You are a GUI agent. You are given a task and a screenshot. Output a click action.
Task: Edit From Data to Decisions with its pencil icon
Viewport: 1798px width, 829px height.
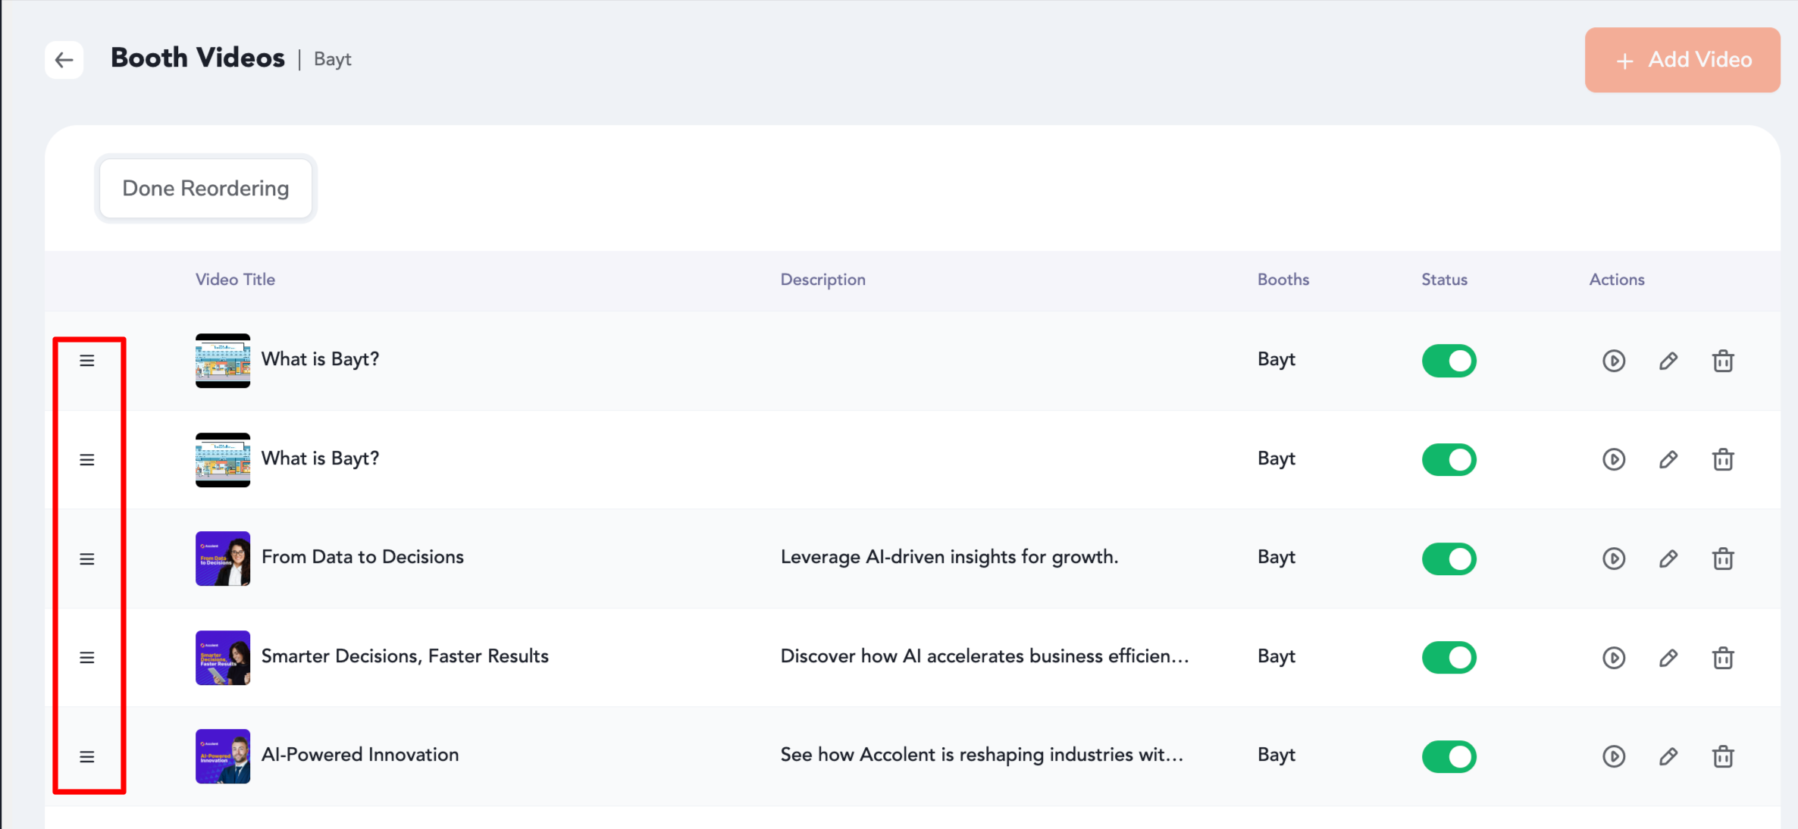[1668, 558]
